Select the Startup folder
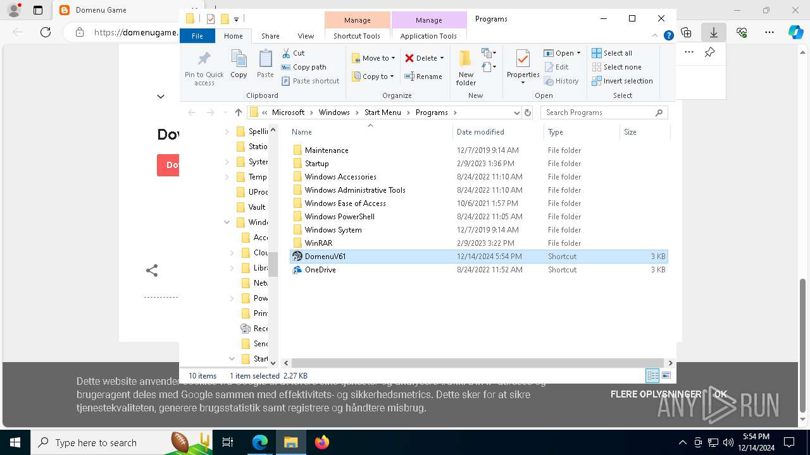Viewport: 810px width, 455px height. (x=478, y=164)
